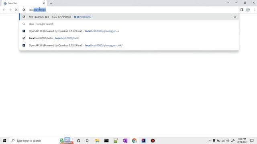Open IntelliJ IDEA from taskbar
Screen dimensions: 257x144
pos(144,140)
